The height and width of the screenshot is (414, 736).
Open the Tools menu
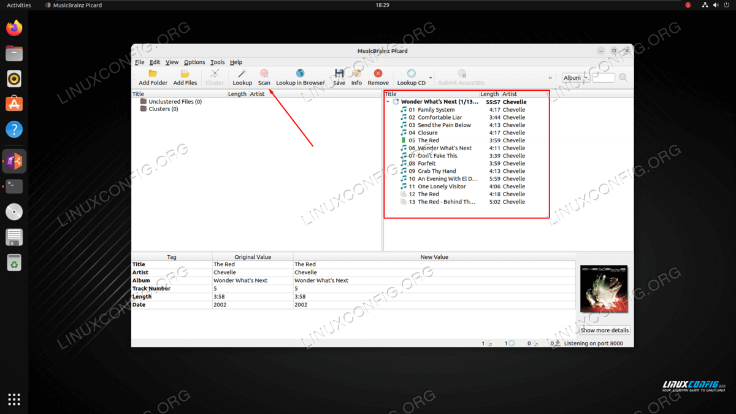tap(217, 62)
